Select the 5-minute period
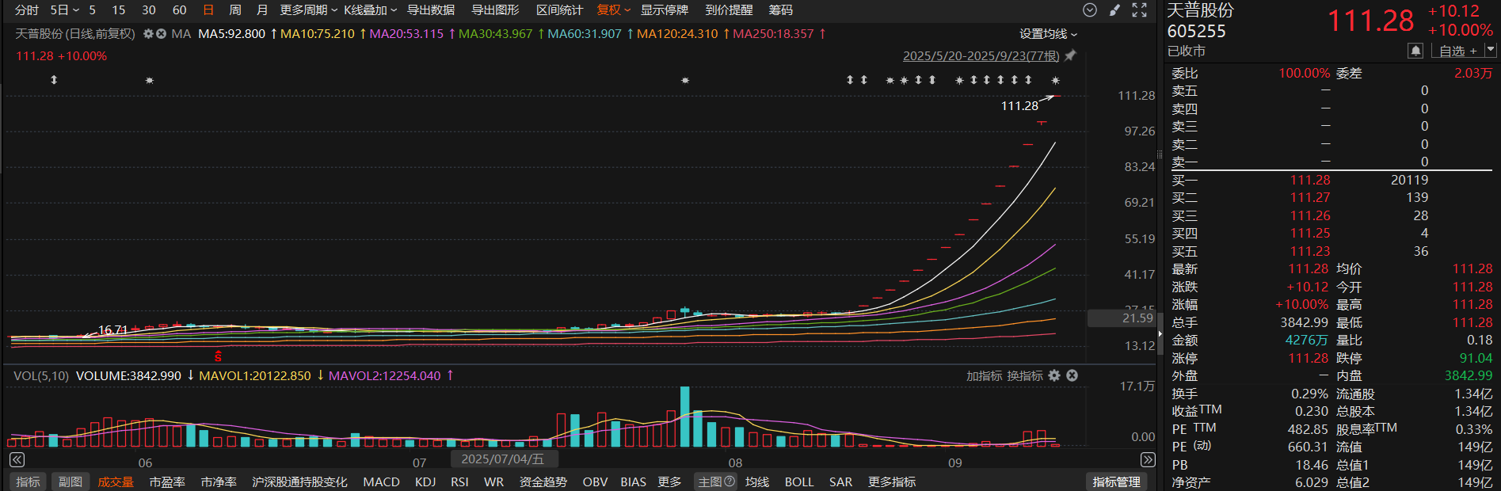Viewport: 1501px width, 491px height. (x=93, y=10)
